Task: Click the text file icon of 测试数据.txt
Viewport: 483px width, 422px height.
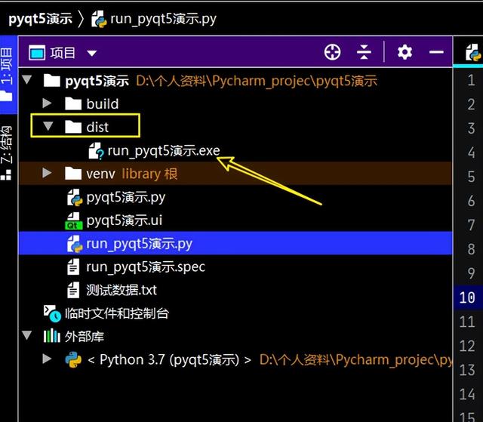Action: coord(73,290)
